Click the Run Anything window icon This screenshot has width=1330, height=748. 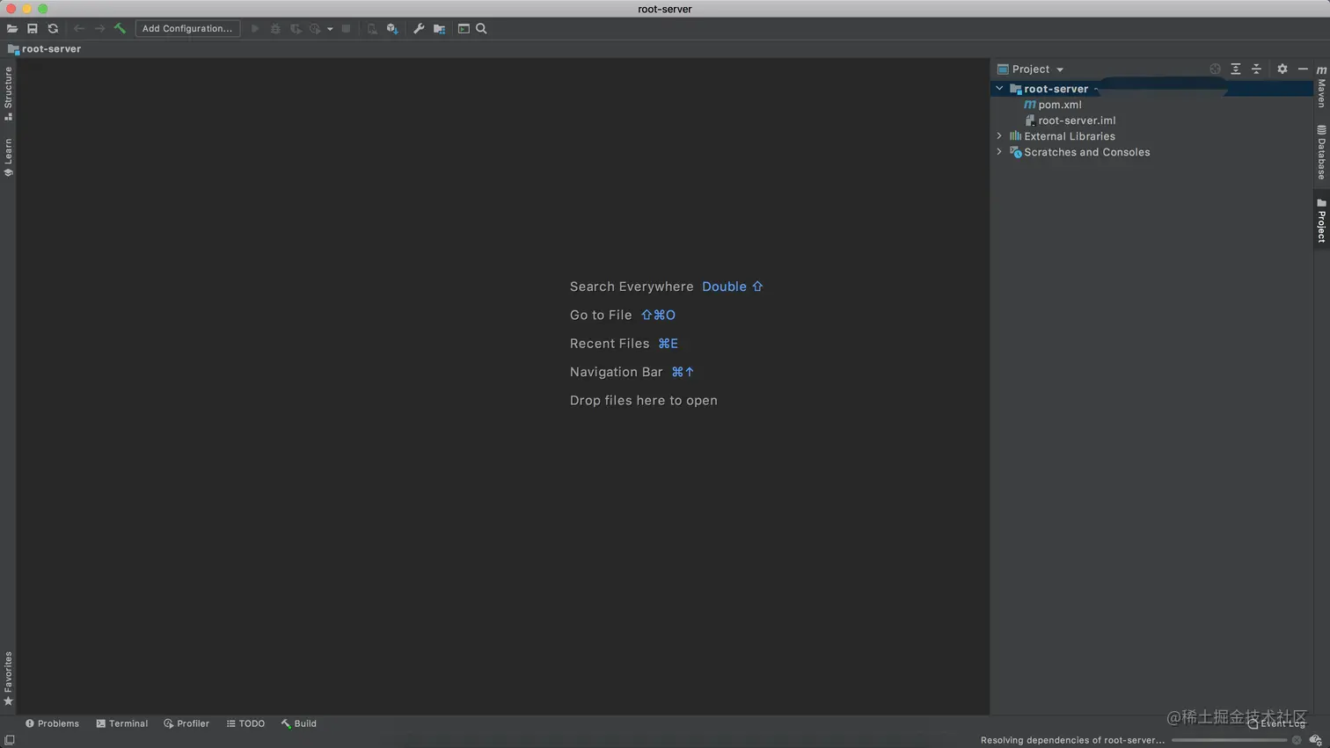click(464, 29)
